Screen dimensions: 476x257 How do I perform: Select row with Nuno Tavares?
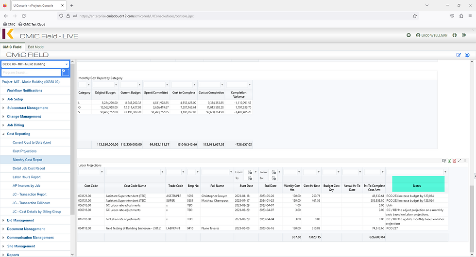coord(262,228)
